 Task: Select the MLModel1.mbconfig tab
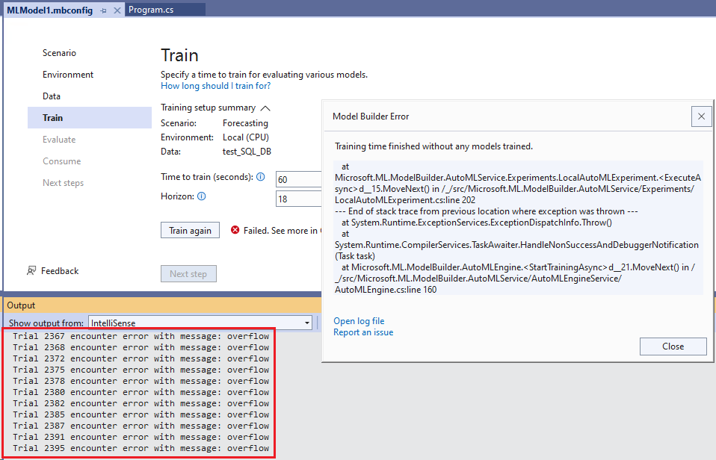50,10
